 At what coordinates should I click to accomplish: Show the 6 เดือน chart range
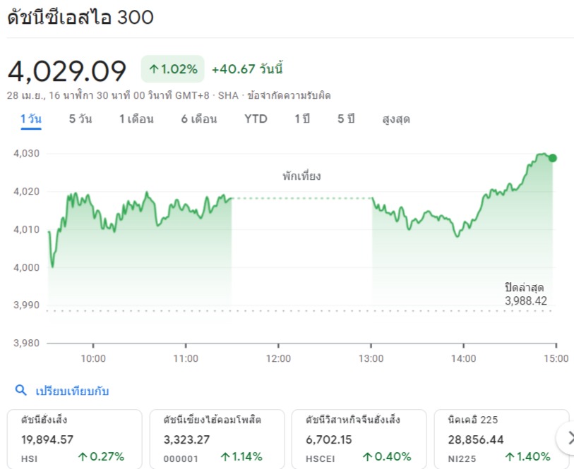click(198, 119)
